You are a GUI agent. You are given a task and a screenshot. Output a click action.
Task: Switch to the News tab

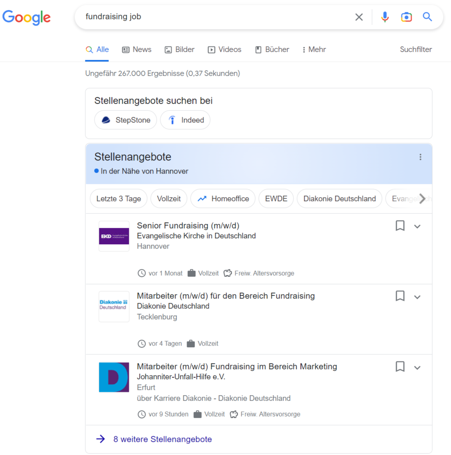pos(136,49)
